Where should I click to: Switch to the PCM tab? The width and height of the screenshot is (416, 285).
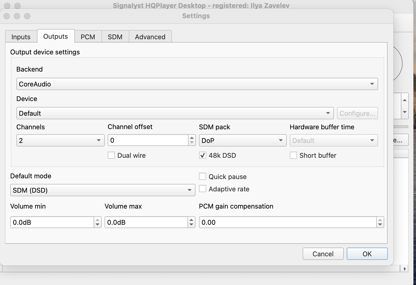point(88,37)
